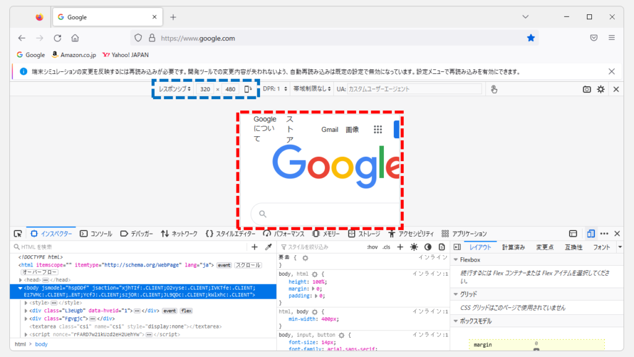This screenshot has width=634, height=357.
Task: Open a new browser tab
Action: pos(173,17)
